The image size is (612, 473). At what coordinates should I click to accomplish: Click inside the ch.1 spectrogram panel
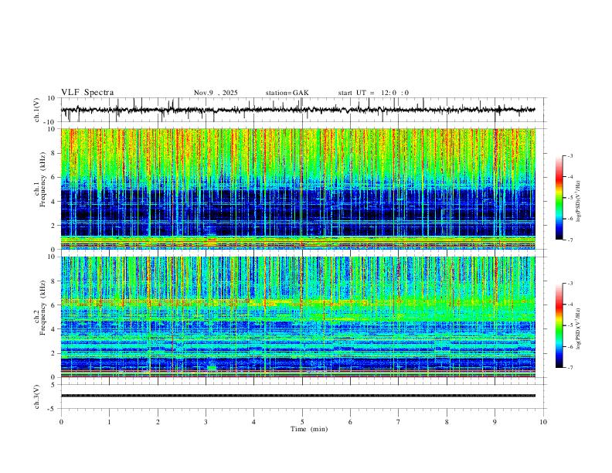[x=297, y=189]
